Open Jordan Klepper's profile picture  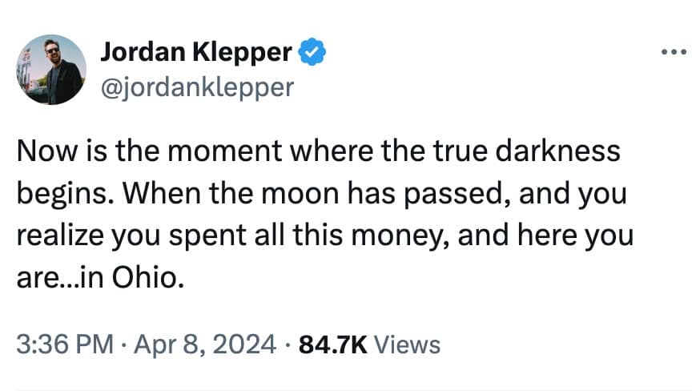[50, 70]
